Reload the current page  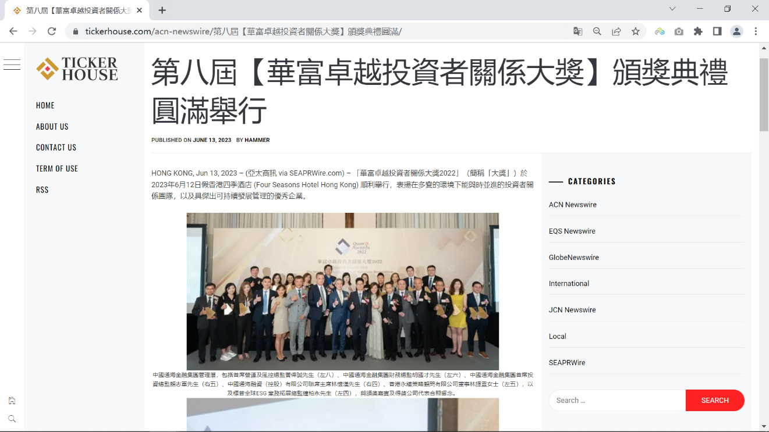[52, 31]
